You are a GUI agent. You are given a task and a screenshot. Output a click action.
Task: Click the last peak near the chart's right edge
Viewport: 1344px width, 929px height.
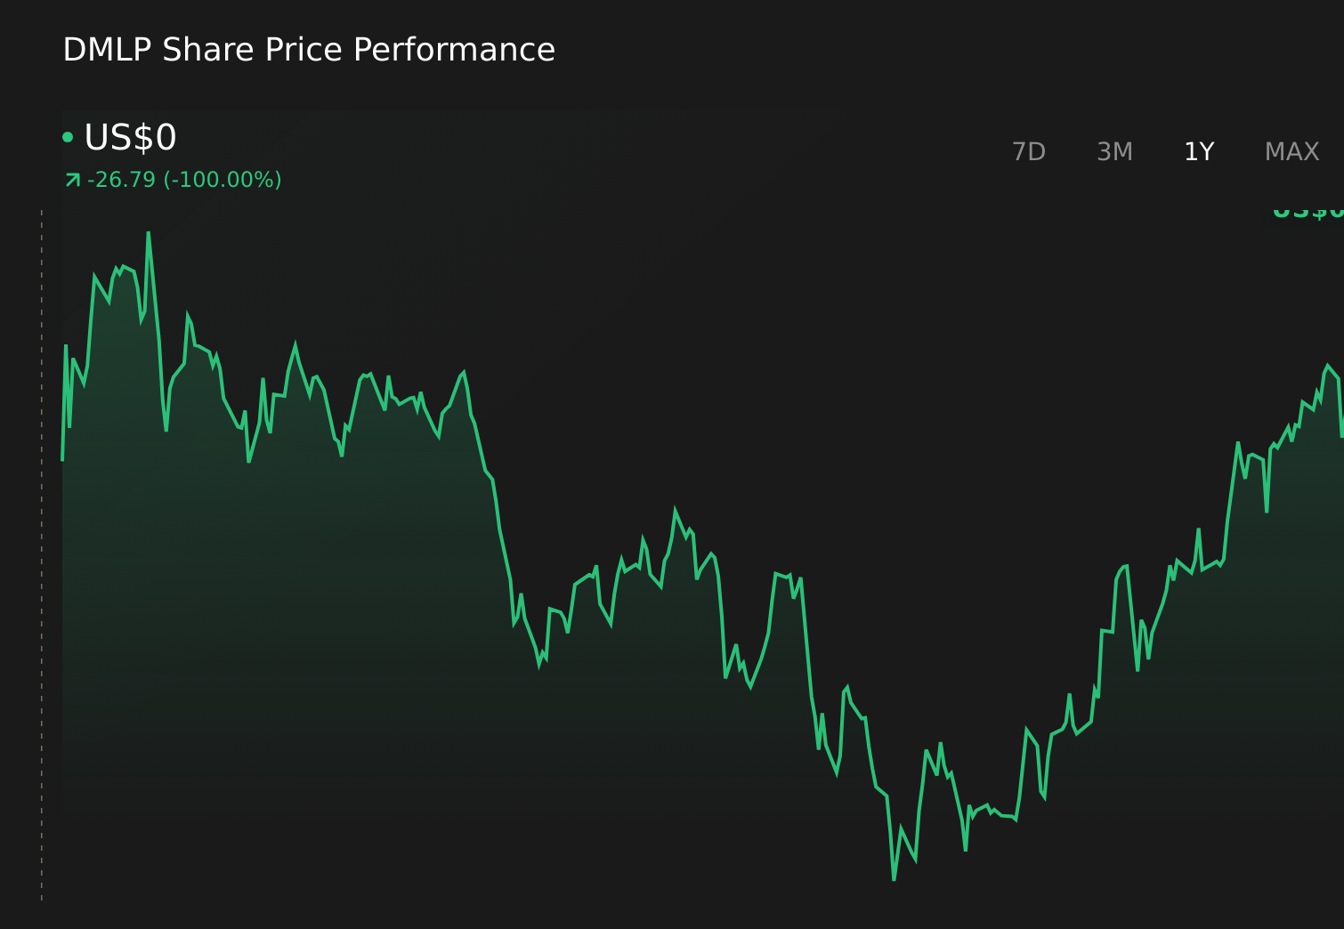1327,365
